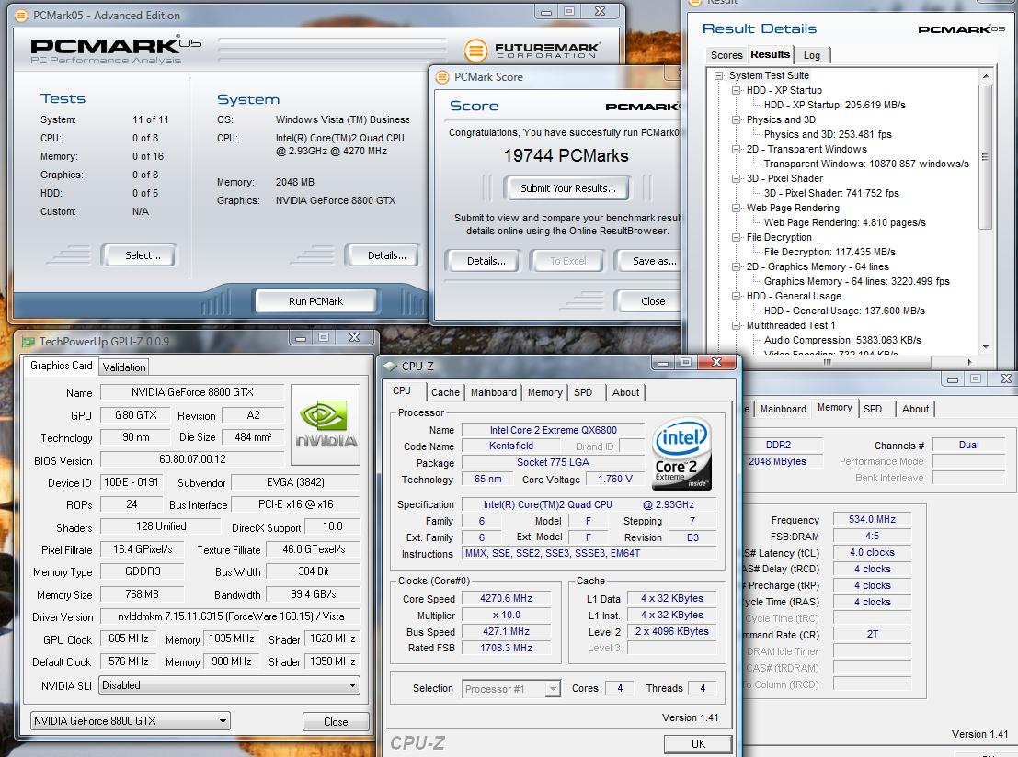The height and width of the screenshot is (757, 1018).
Task: Click the Intel Core 2 Extreme QX6800 name field
Action: coord(554,430)
